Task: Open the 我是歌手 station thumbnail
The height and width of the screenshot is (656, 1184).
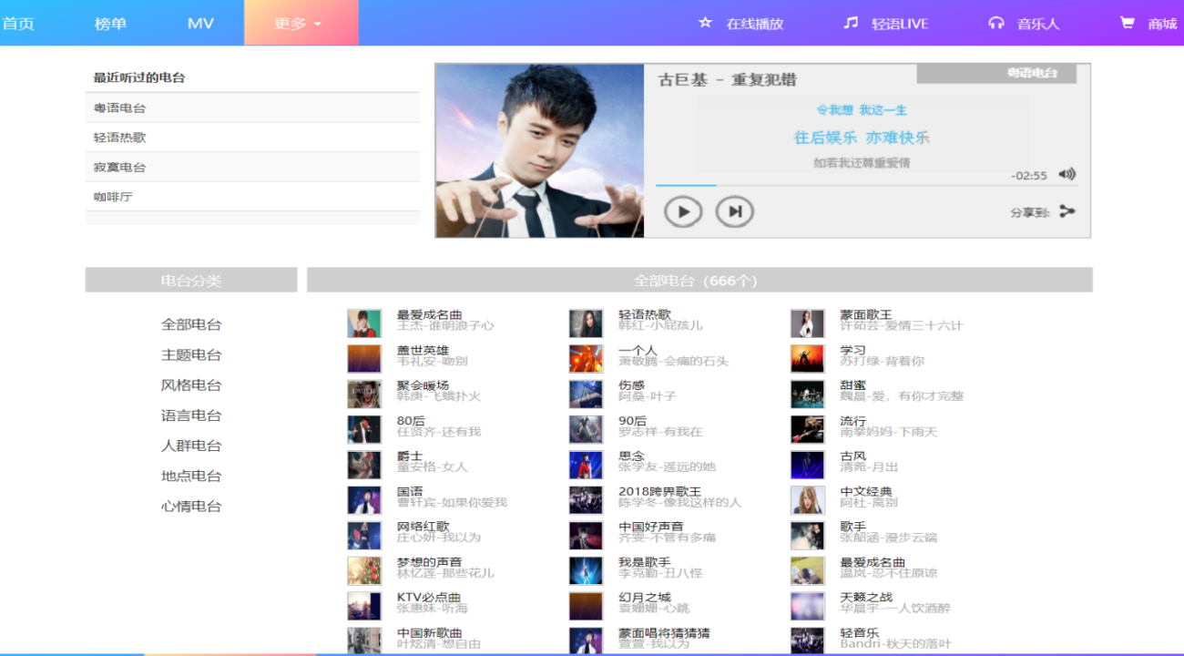Action: (586, 570)
